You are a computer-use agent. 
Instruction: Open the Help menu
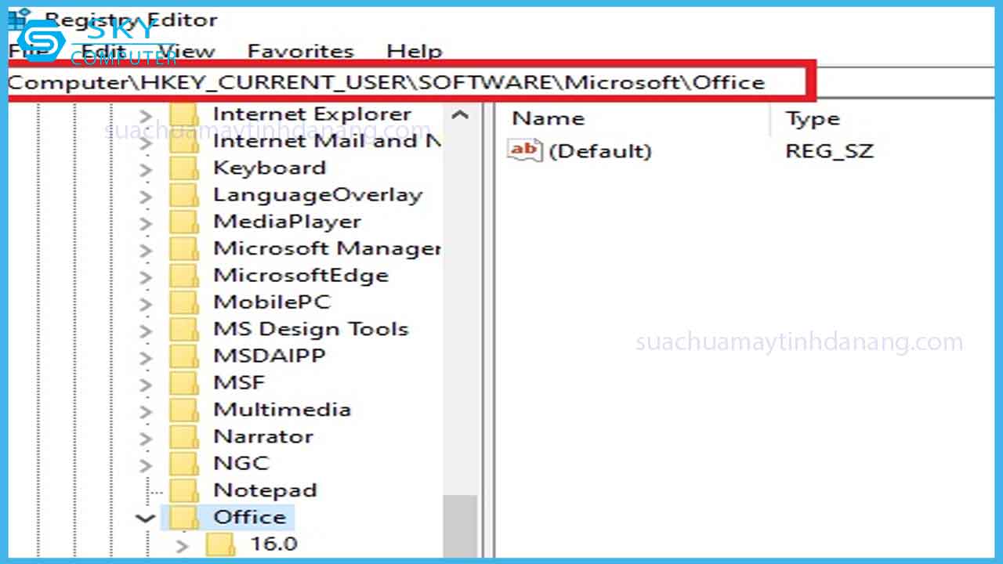(x=415, y=51)
